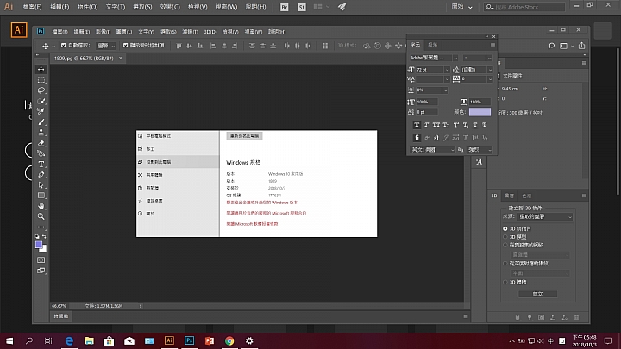The height and width of the screenshot is (349, 621).
Task: Click the 66.67% zoom field in status bar
Action: (59, 306)
